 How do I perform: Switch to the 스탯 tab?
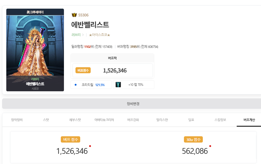[46, 120]
